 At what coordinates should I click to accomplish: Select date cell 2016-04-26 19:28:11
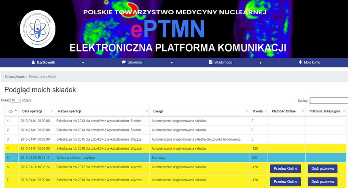click(35, 158)
